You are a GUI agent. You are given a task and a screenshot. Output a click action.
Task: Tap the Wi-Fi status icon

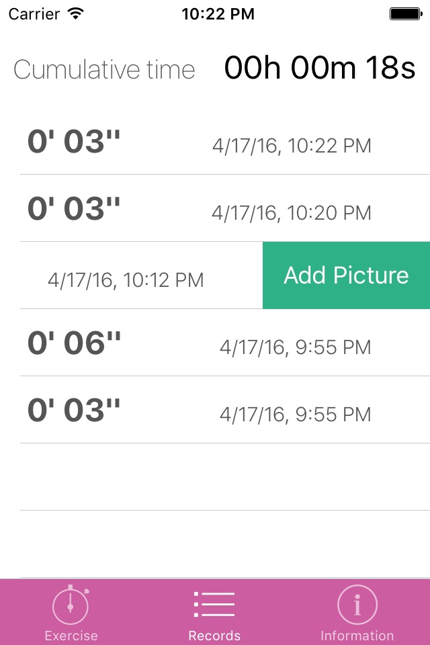click(76, 13)
